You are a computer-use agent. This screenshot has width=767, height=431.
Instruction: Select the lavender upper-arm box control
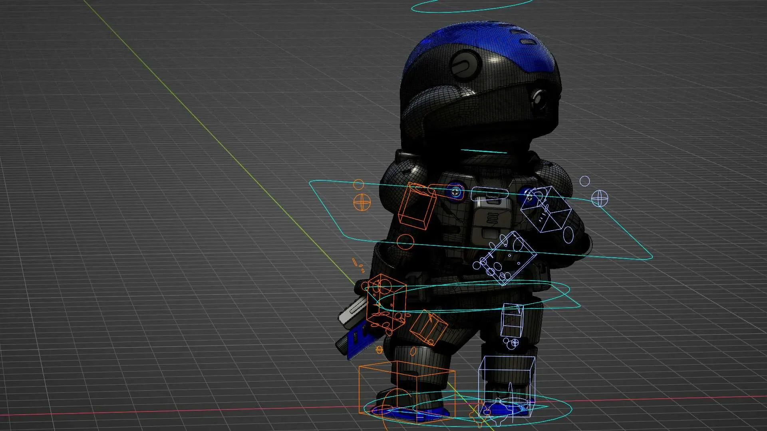click(546, 210)
